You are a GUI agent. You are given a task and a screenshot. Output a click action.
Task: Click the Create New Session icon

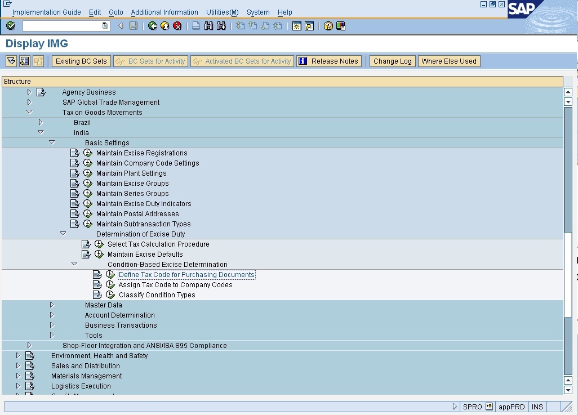tap(297, 26)
